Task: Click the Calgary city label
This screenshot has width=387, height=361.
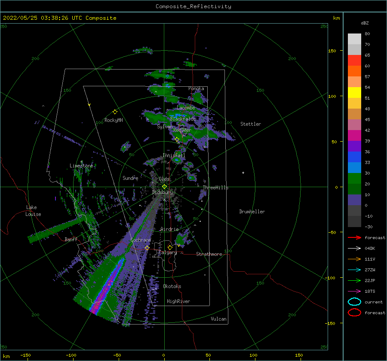Action: pyautogui.click(x=168, y=252)
